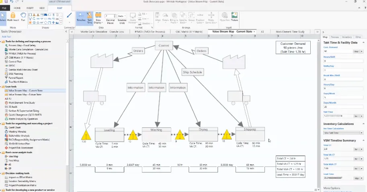Click the Days/Month input field
The image size is (367, 192).
click(x=343, y=106)
